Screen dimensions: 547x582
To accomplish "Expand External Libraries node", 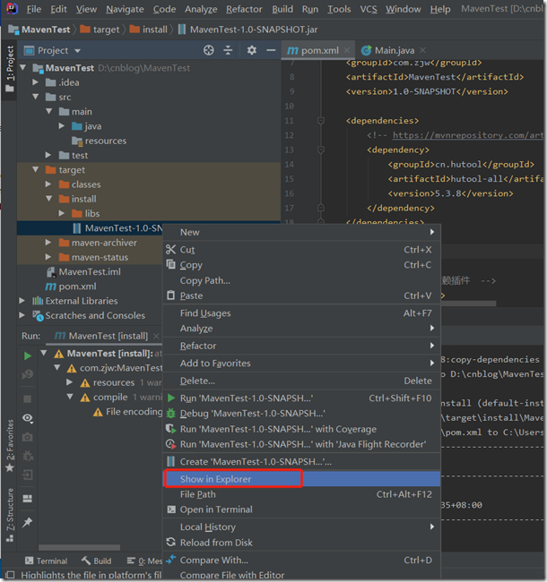I will [x=22, y=300].
